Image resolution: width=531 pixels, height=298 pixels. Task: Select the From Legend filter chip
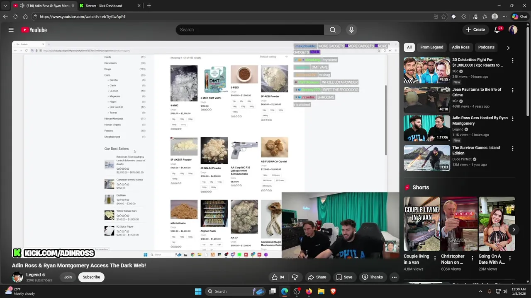[x=431, y=47]
